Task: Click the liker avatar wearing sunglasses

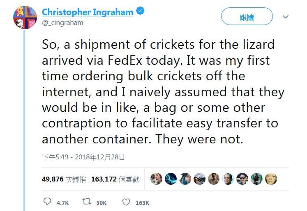Action: (242, 179)
